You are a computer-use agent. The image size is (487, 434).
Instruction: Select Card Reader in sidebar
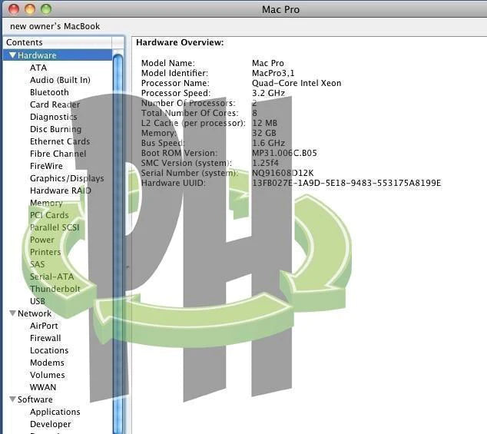coord(55,104)
